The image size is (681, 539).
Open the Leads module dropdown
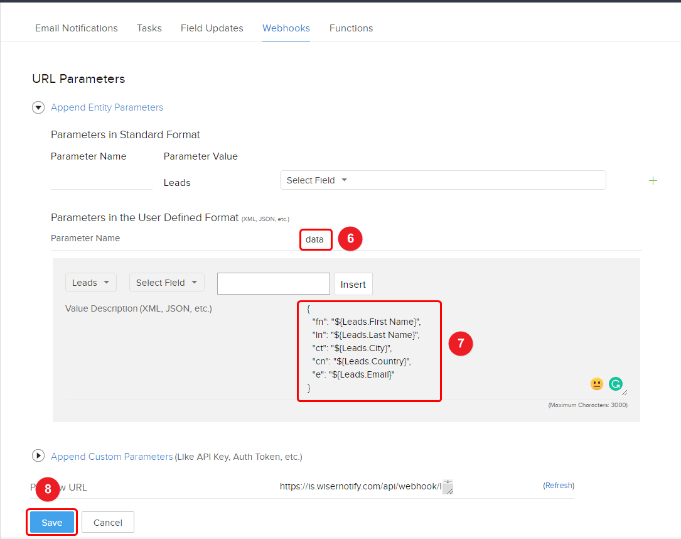tap(91, 283)
